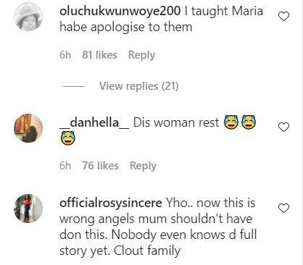Click the lone laughing emoji below __danhella__
Image resolution: width=303 pixels, height=265 pixels.
68,138
